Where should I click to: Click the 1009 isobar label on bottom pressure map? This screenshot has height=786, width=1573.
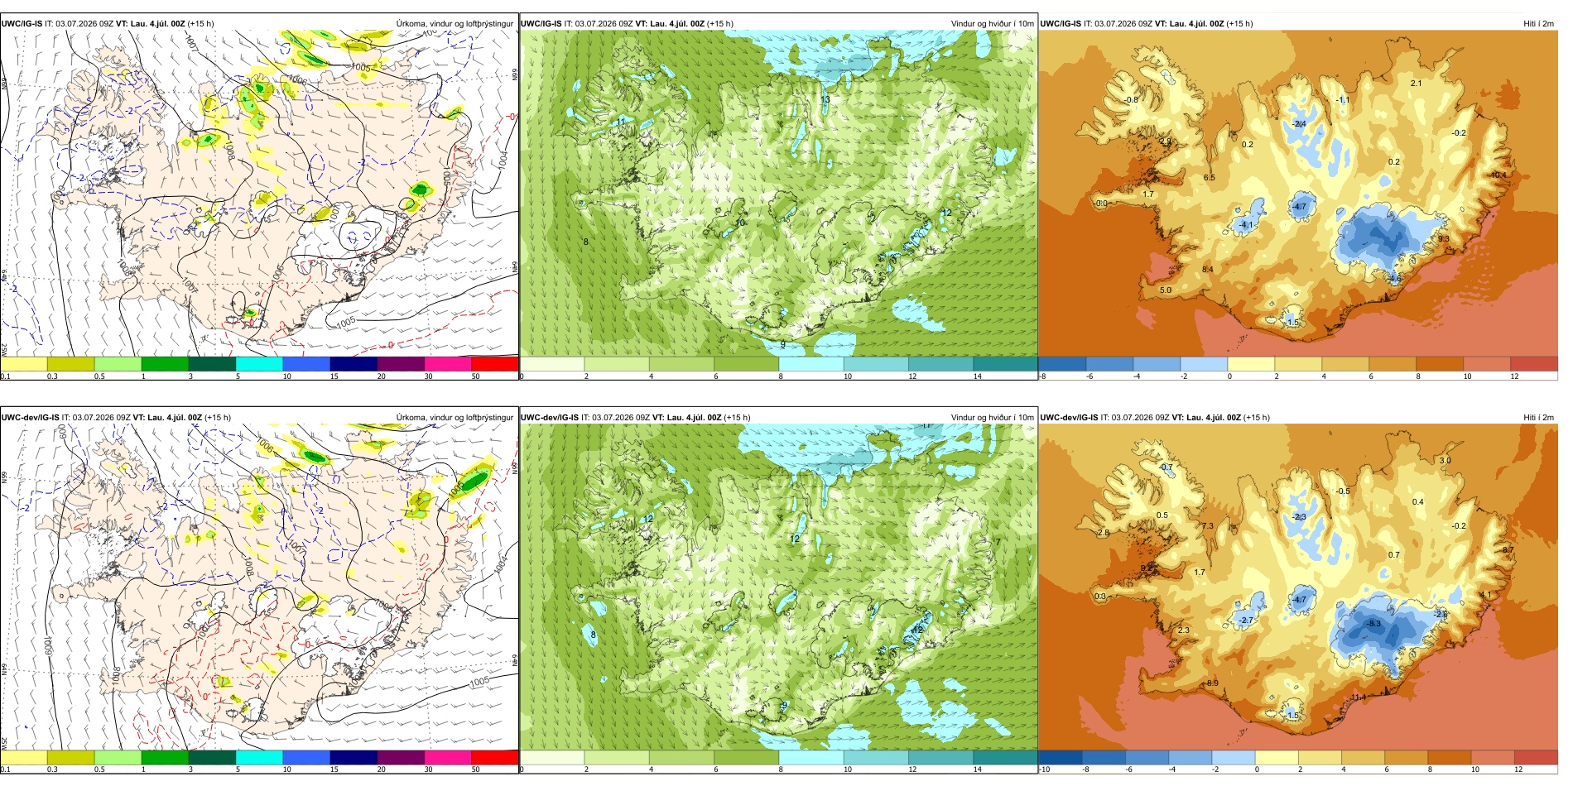point(47,646)
